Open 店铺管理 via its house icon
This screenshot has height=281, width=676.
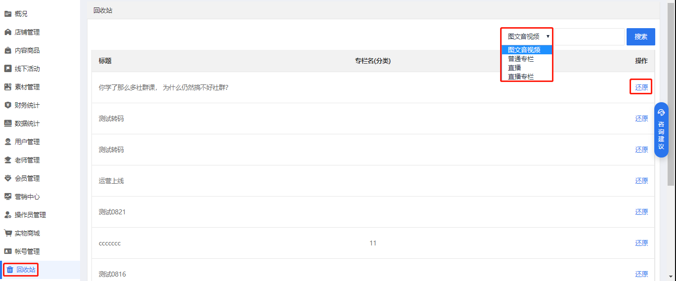8,32
